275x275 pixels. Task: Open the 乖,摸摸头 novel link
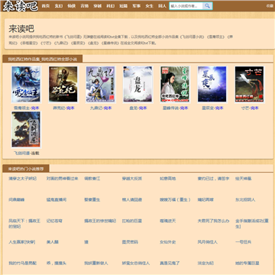coord(57,263)
